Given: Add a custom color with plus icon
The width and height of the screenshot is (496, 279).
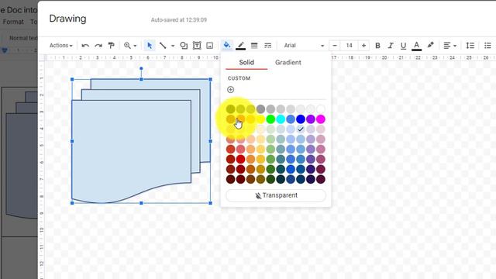Looking at the screenshot, I should click(231, 90).
